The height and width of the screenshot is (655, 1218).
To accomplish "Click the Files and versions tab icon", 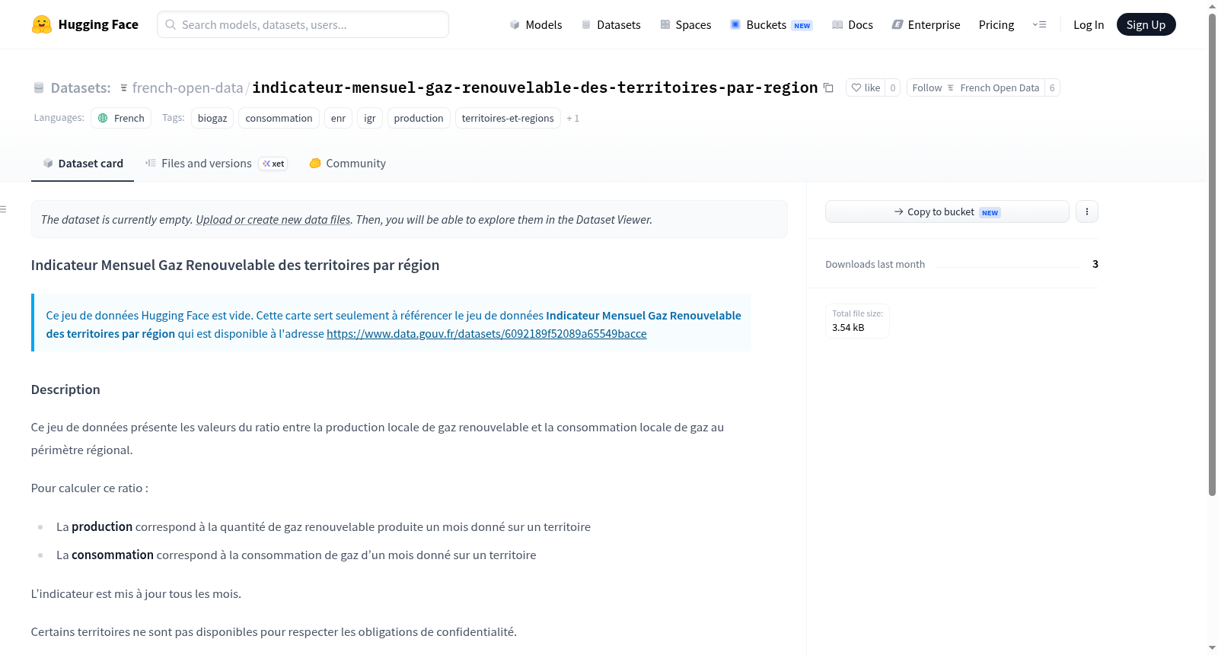I will (151, 163).
